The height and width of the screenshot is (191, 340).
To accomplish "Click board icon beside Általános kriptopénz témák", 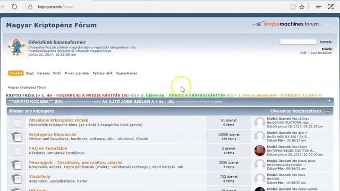I will (x=16, y=123).
